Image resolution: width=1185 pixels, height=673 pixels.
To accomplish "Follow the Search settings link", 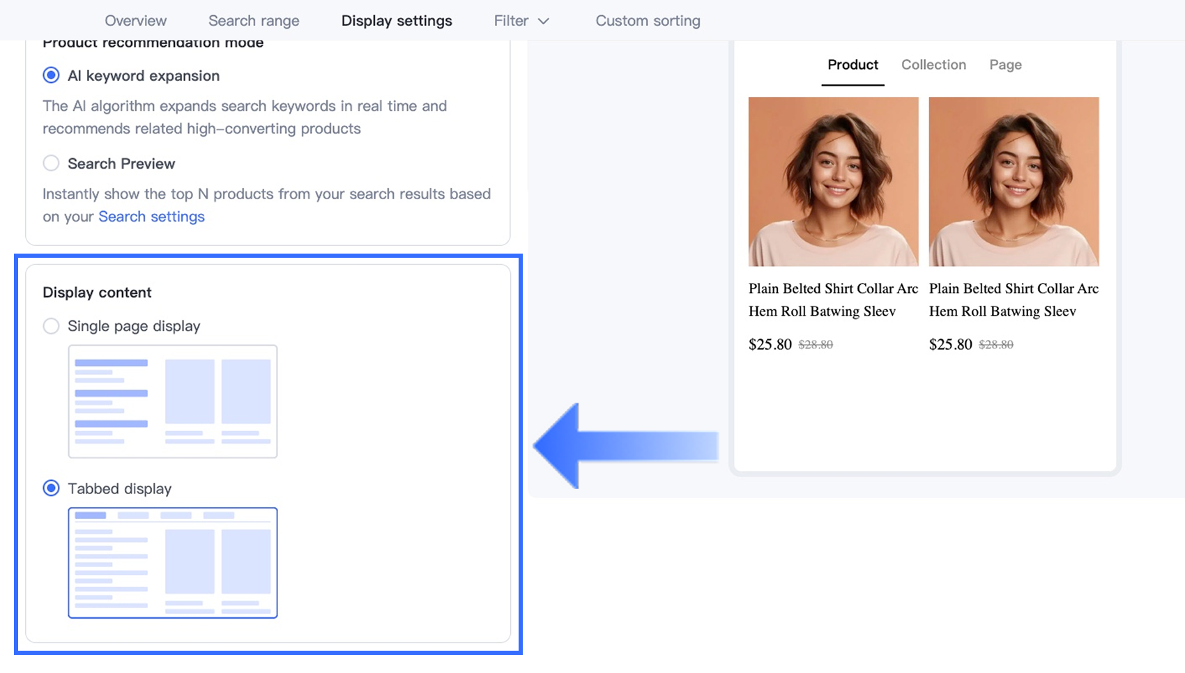I will point(151,217).
